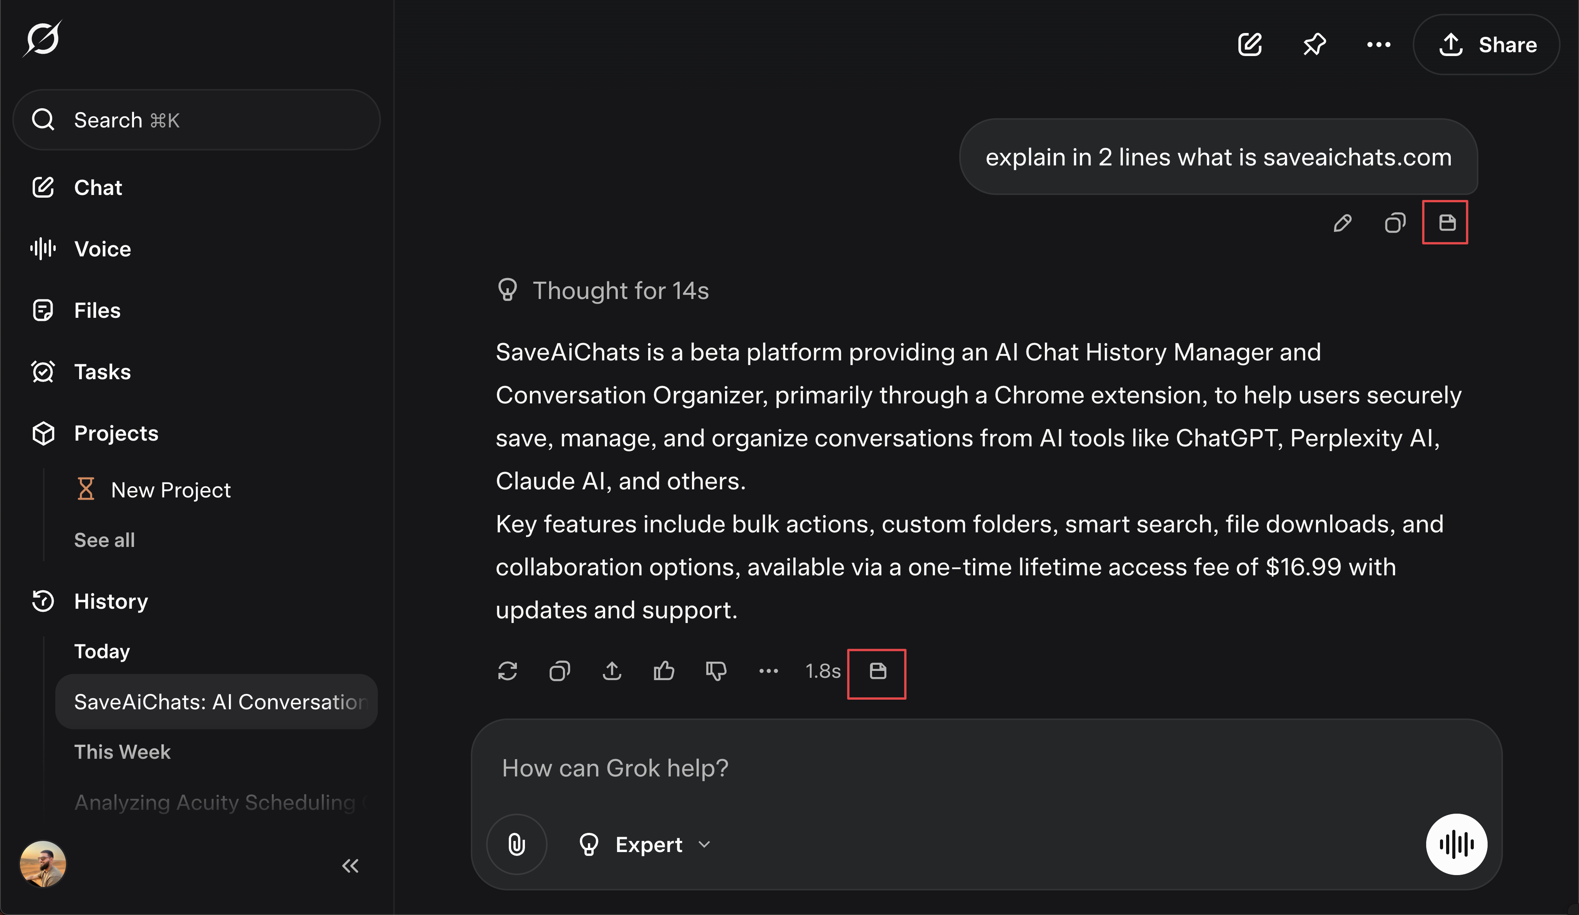This screenshot has width=1579, height=915.
Task: Click the magnifier icon in Search
Action: (43, 120)
